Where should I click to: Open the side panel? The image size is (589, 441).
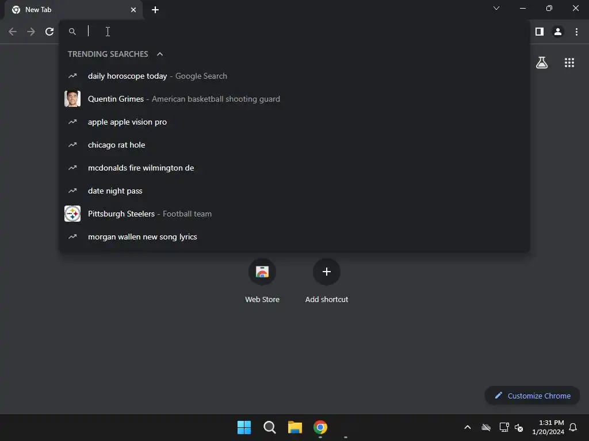pyautogui.click(x=540, y=32)
